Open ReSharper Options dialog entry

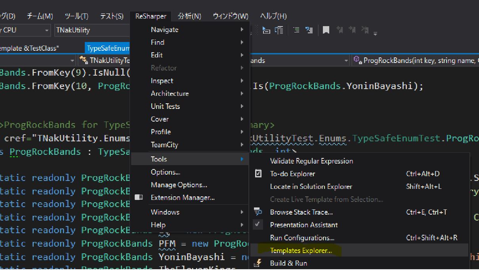click(165, 172)
